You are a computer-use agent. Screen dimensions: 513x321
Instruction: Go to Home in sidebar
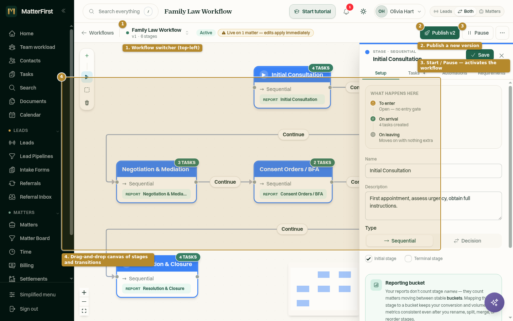36,34
